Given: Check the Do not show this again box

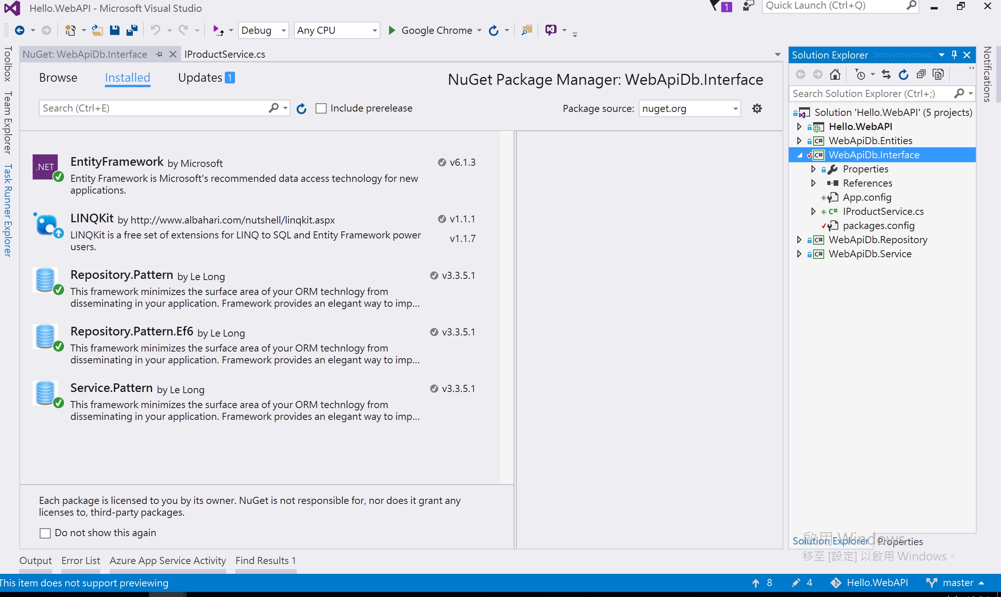Looking at the screenshot, I should [x=45, y=533].
